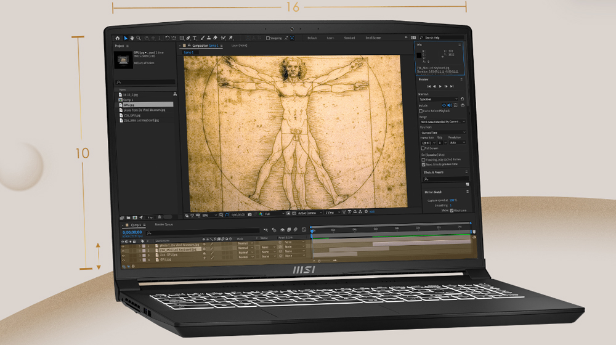Toggle the Show Wireframe checkbox
This screenshot has height=345, width=616.
coord(452,211)
